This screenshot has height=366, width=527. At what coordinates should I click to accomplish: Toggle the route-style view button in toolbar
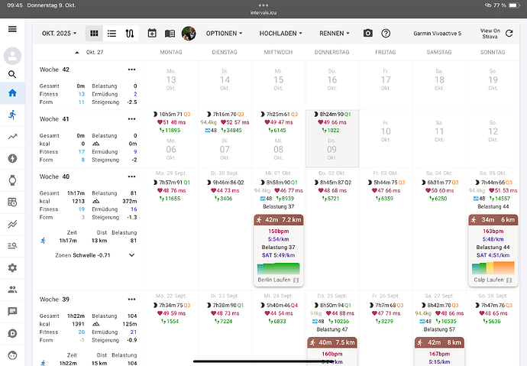click(130, 34)
